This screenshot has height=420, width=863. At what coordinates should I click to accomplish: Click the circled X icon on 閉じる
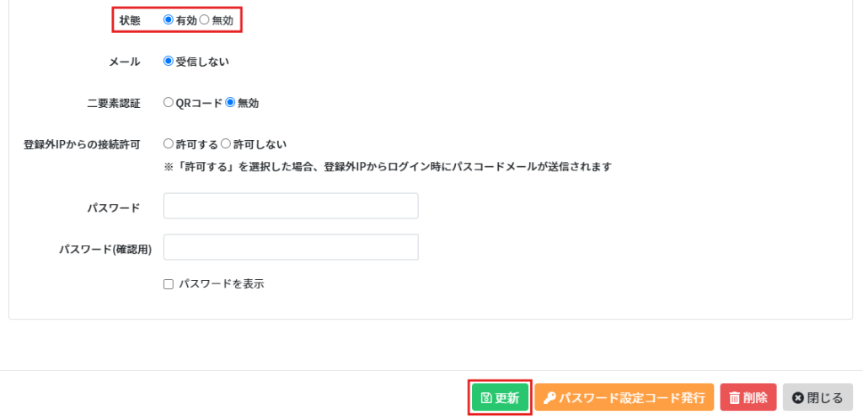coord(797,398)
